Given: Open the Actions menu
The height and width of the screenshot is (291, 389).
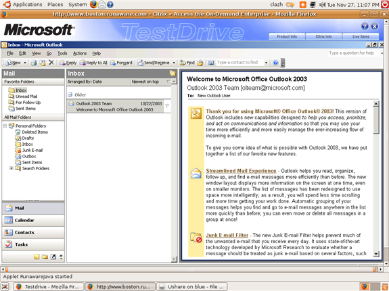Looking at the screenshot, I should pos(80,53).
